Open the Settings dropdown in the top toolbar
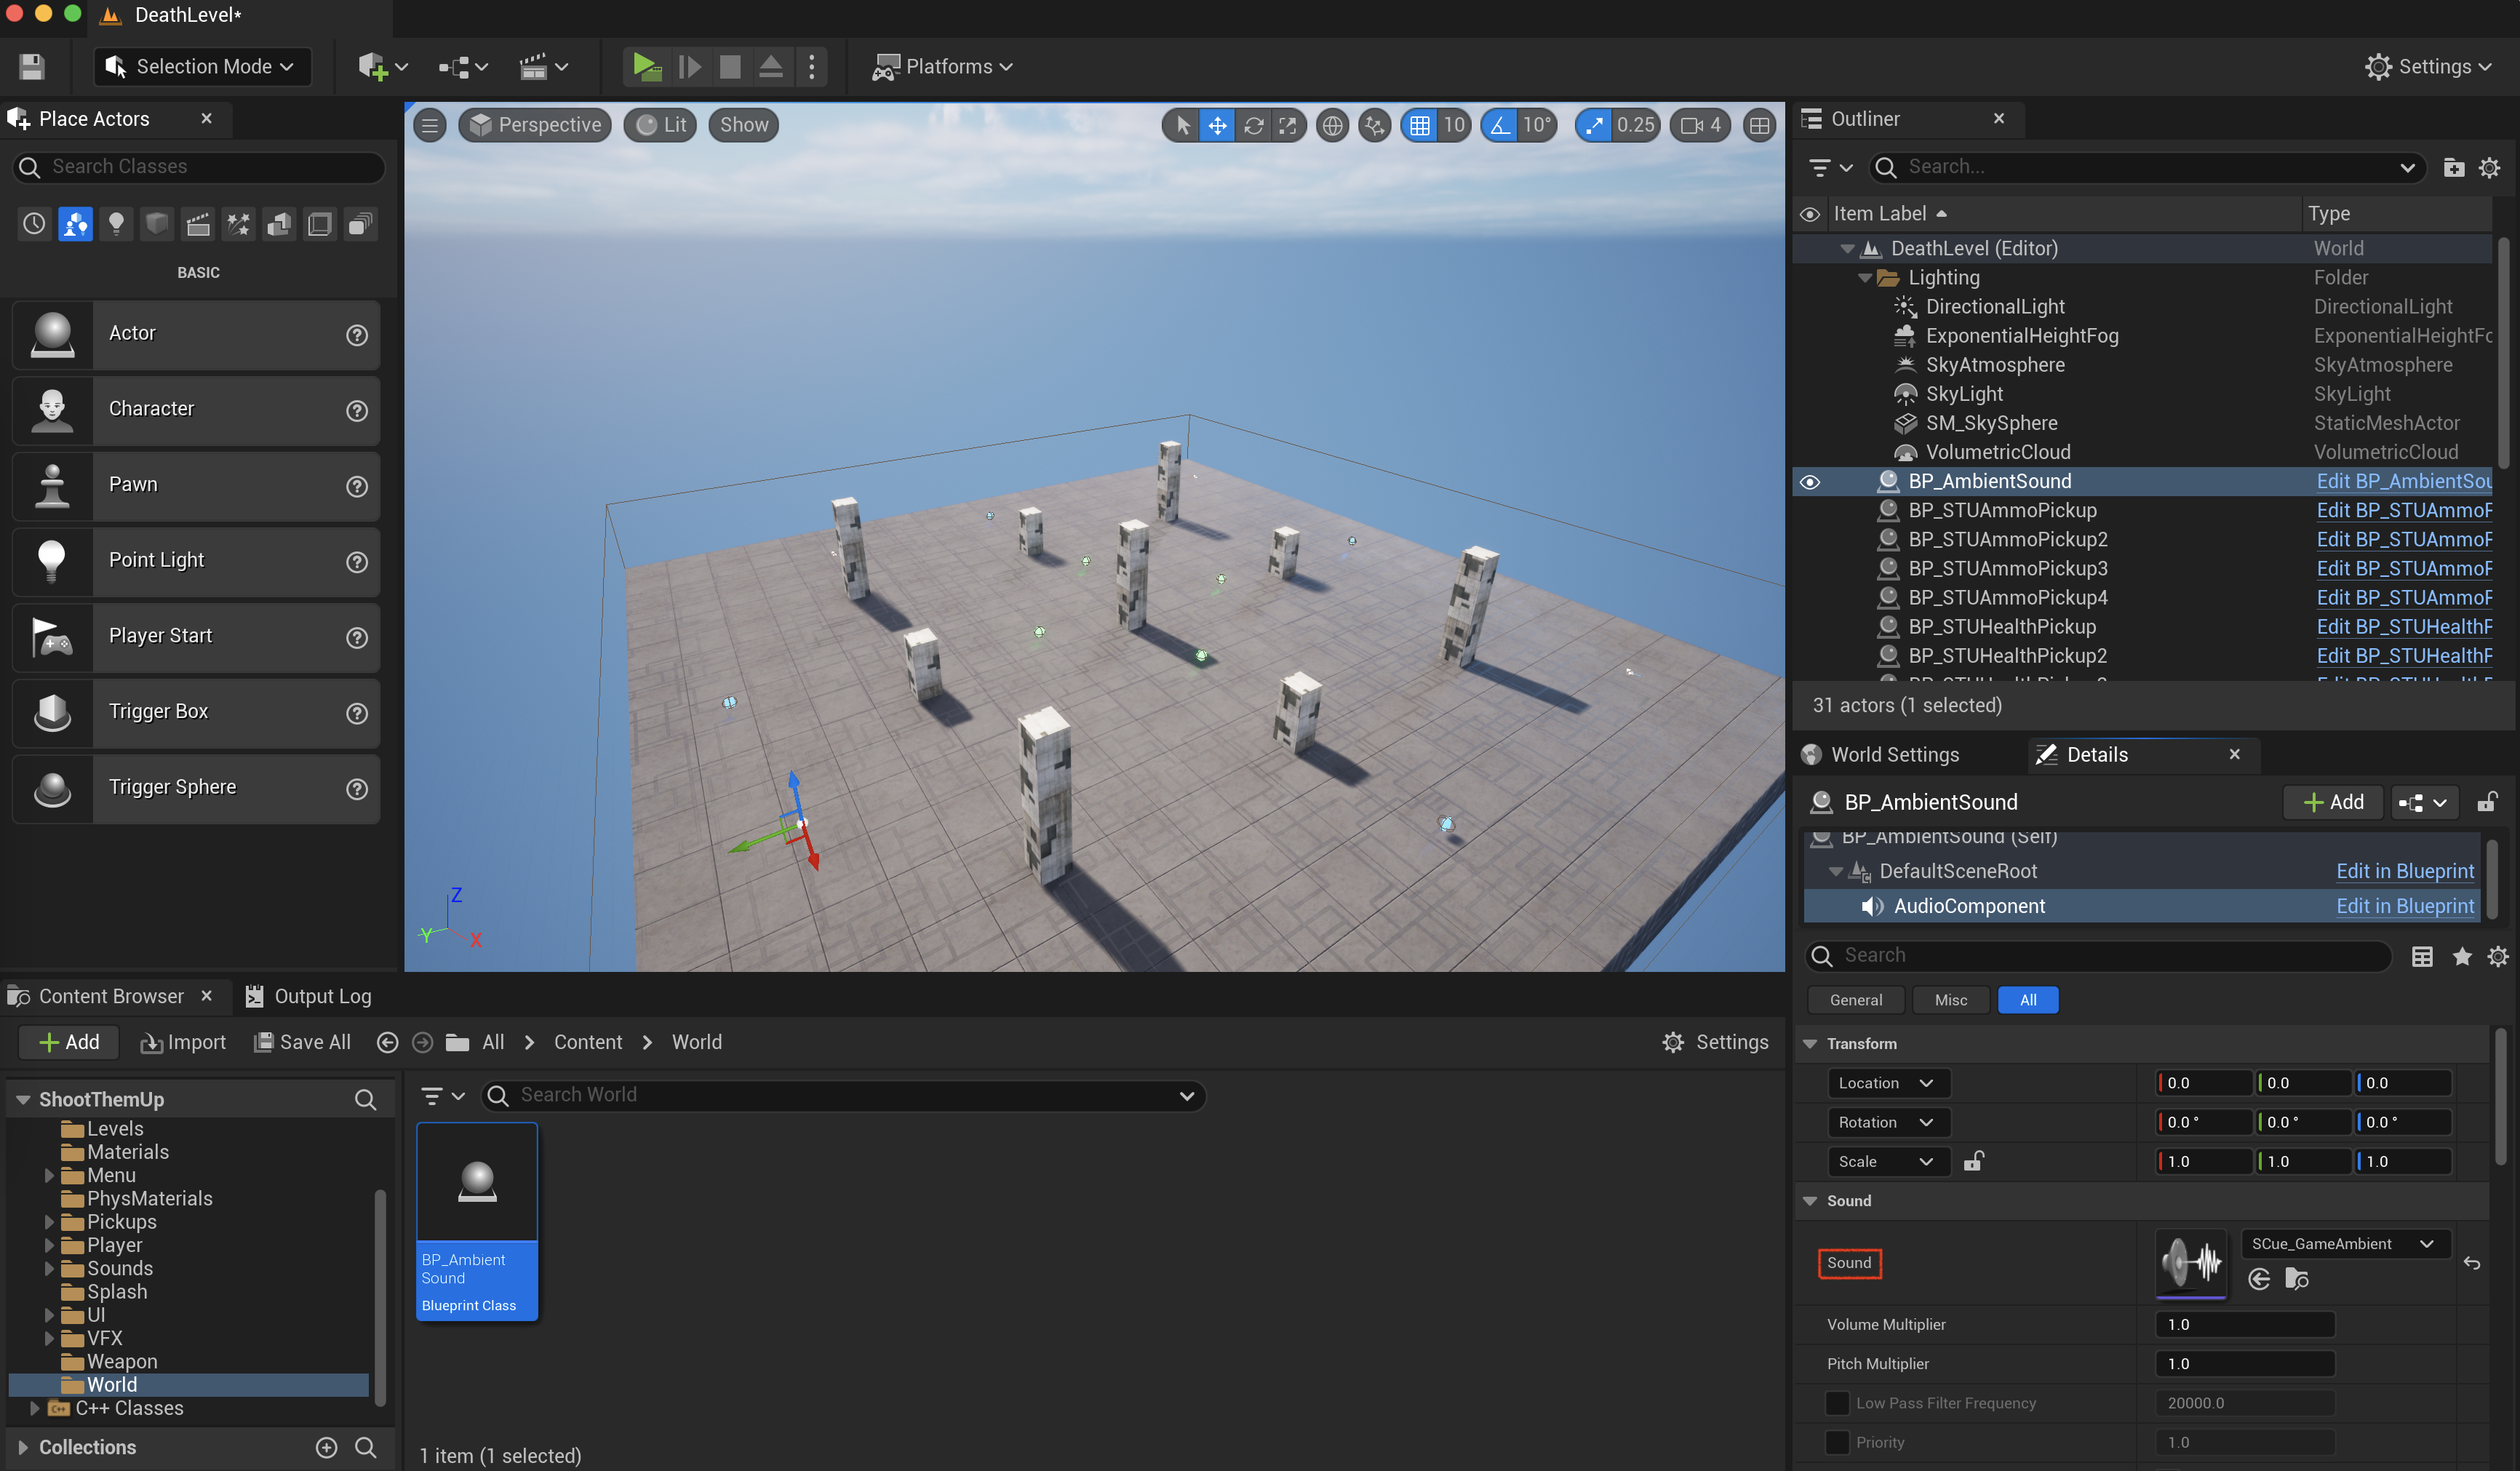Screen dimensions: 2520x1471 (2427, 67)
